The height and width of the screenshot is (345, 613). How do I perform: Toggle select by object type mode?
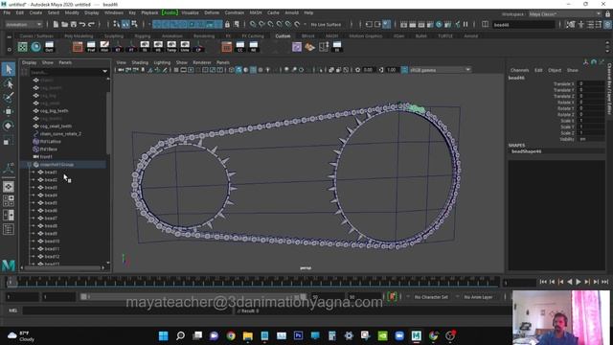(125, 24)
